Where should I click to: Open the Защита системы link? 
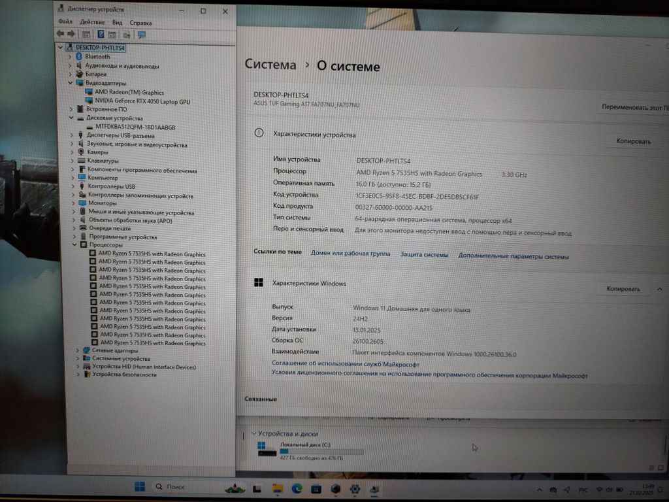click(x=424, y=255)
